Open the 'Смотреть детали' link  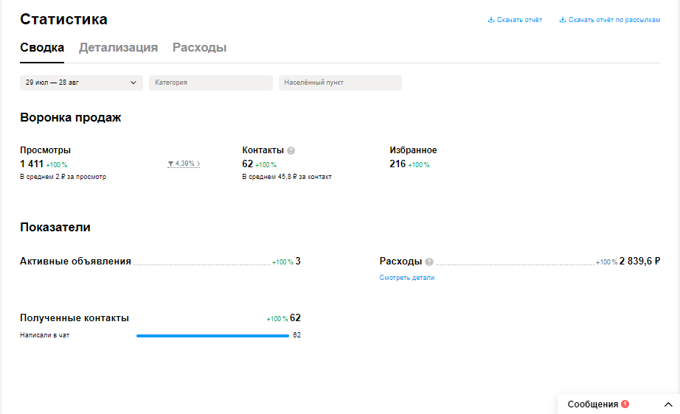tap(407, 278)
